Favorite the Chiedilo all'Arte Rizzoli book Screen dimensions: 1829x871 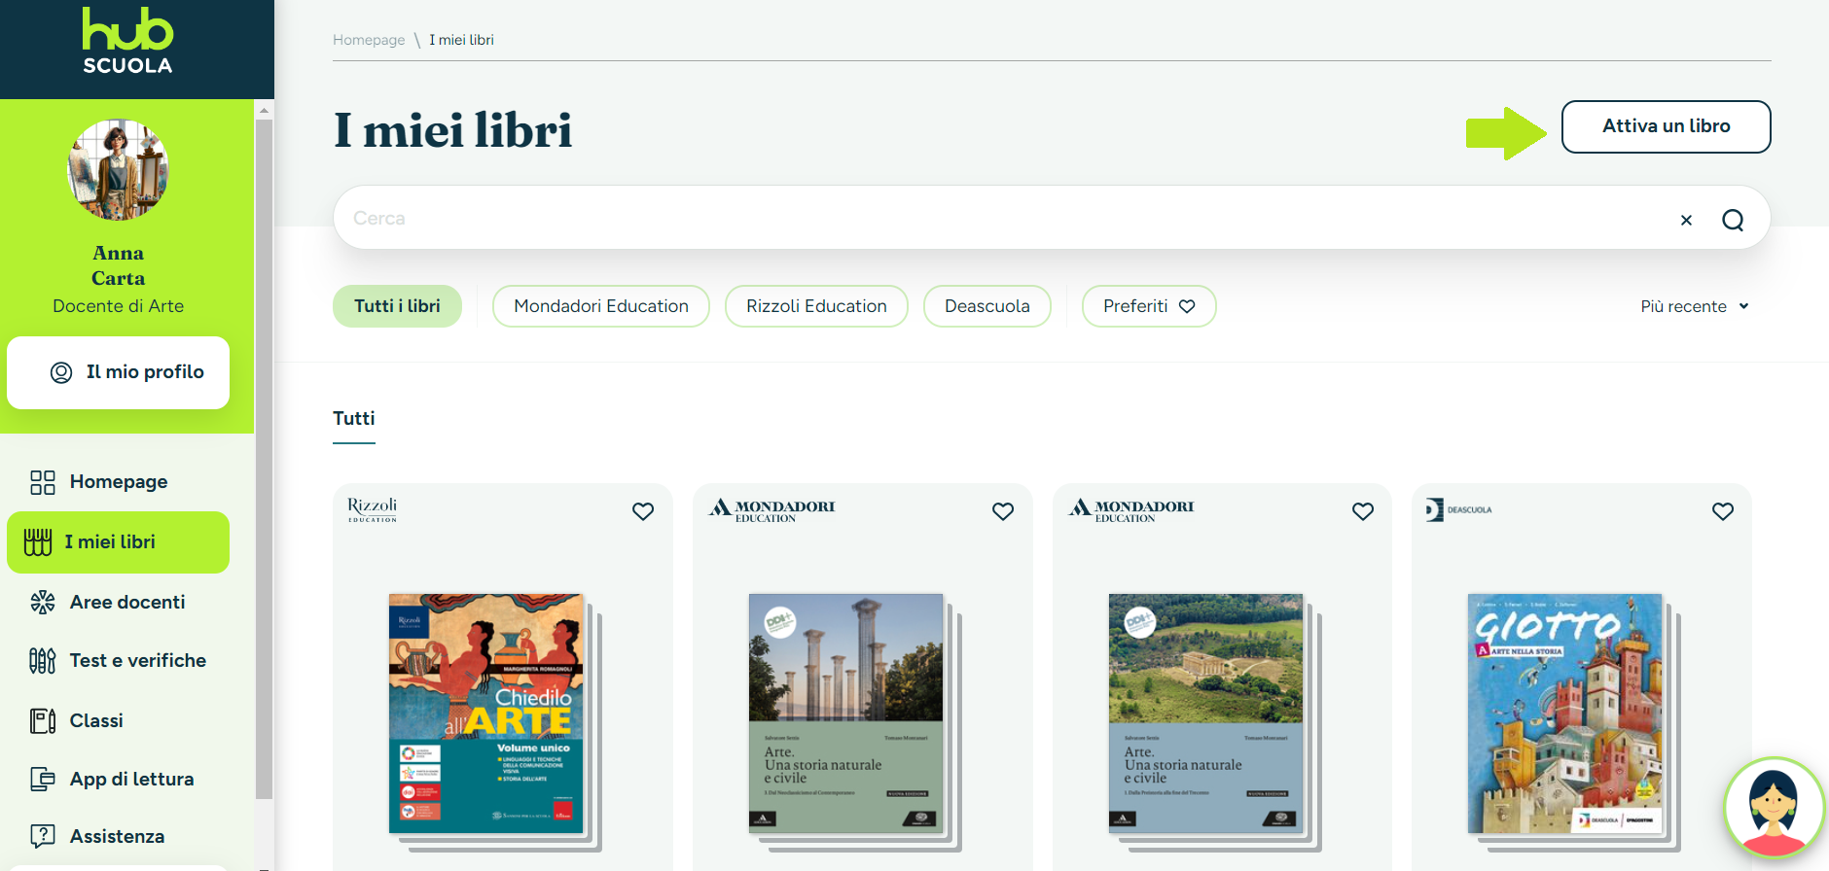pos(643,511)
